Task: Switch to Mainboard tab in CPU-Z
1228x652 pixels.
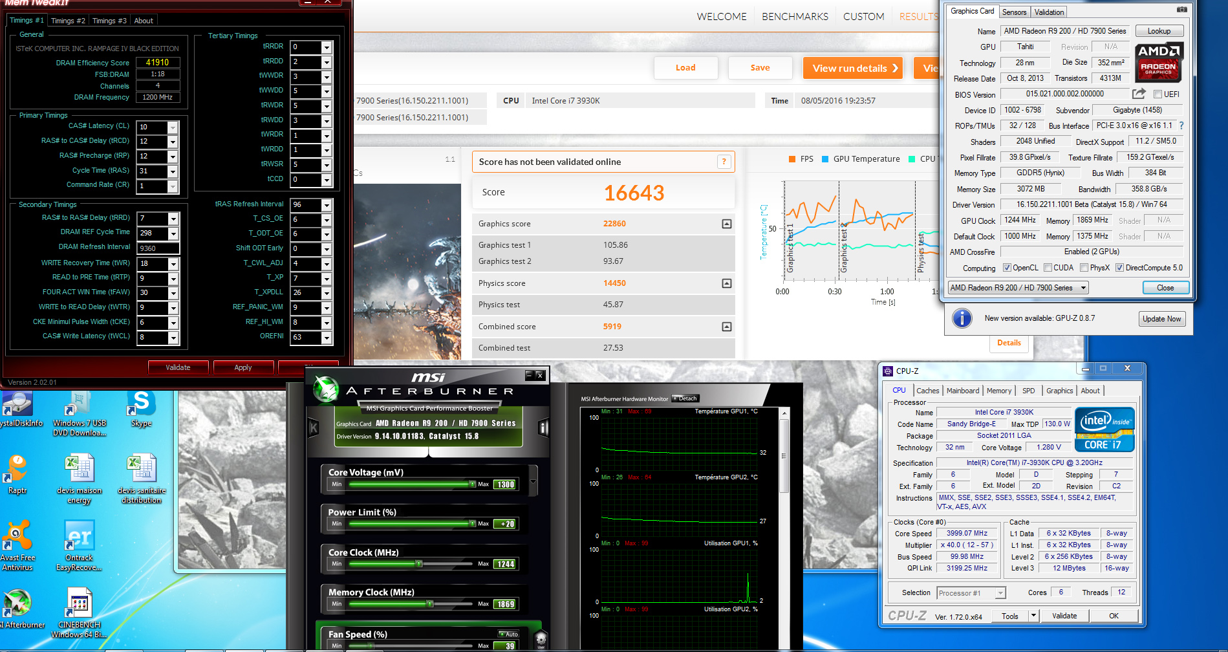Action: (x=962, y=391)
